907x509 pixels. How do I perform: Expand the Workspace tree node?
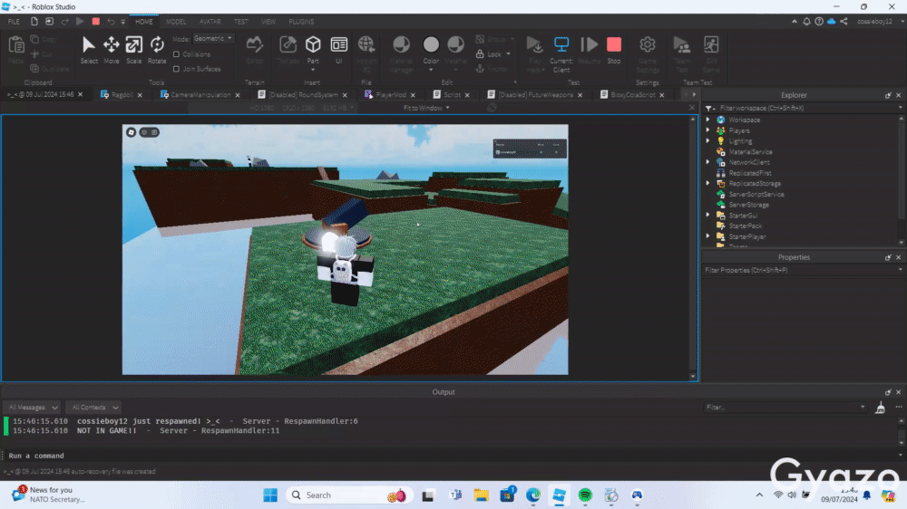[708, 120]
